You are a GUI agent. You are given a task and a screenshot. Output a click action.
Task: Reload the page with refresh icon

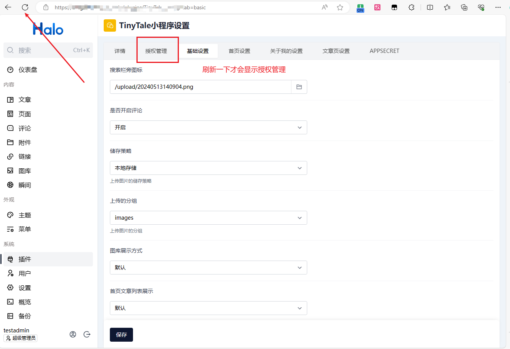[25, 7]
